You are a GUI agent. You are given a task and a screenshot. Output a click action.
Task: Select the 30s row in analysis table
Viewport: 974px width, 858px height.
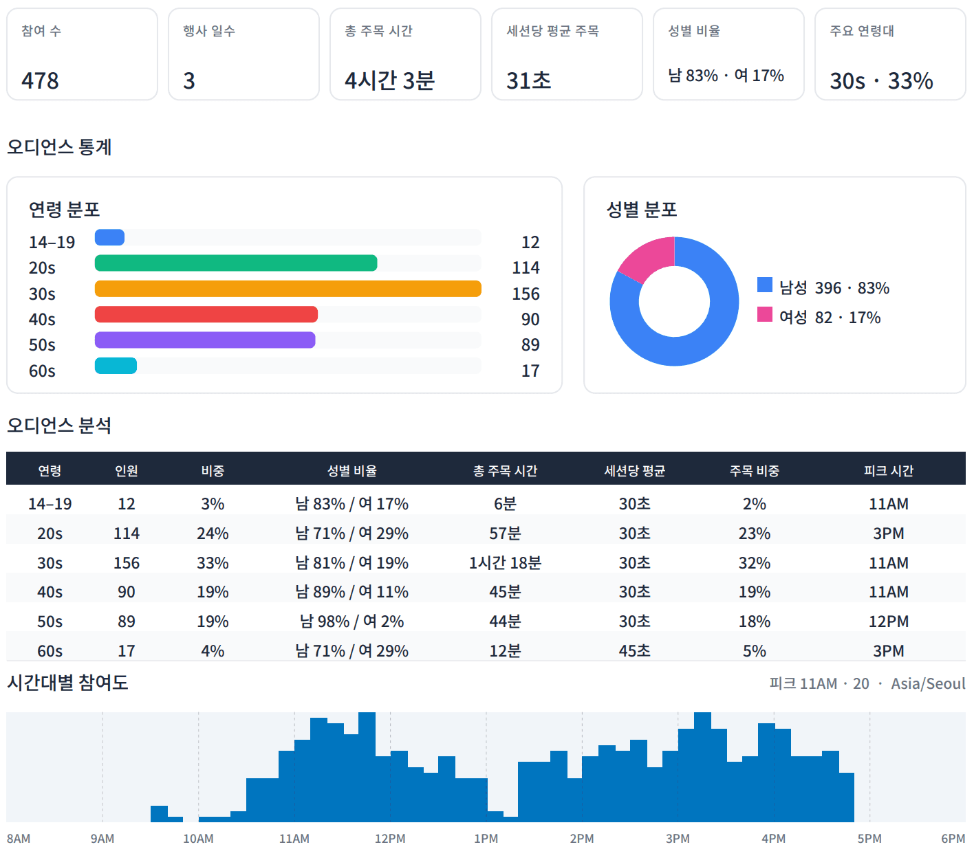click(486, 563)
